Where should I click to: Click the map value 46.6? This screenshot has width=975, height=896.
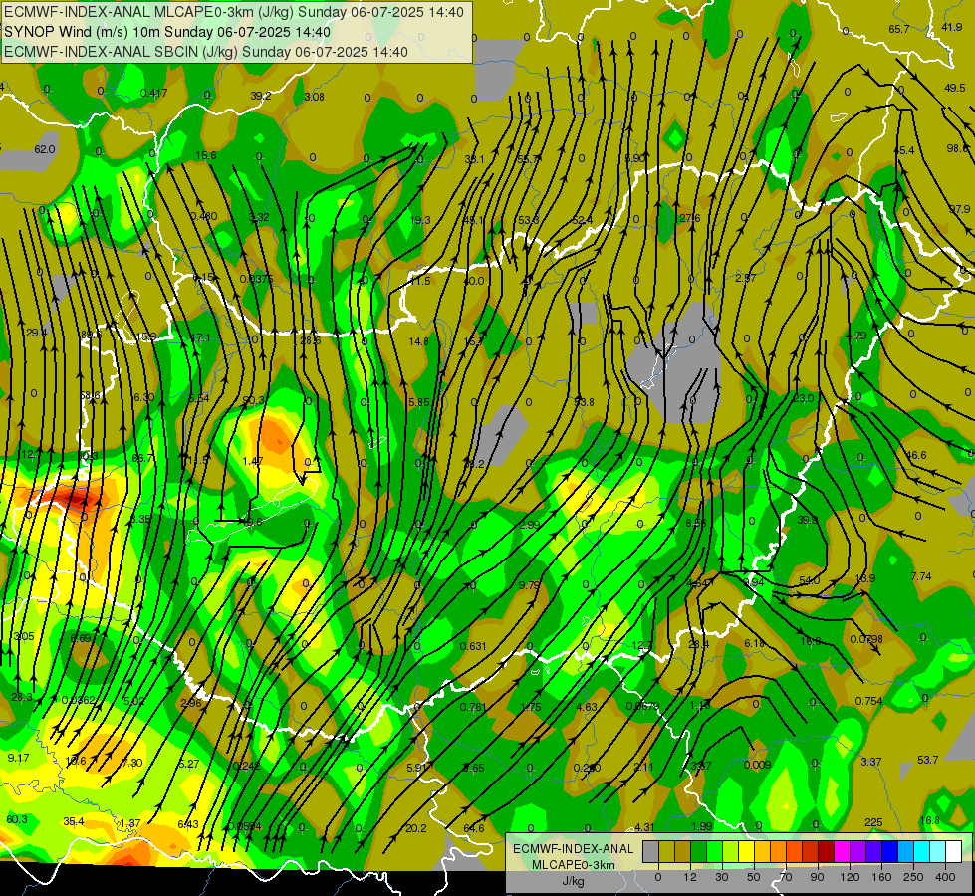(x=916, y=455)
